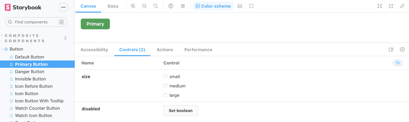Select the medium size radio option
The width and height of the screenshot is (409, 122).
click(165, 86)
